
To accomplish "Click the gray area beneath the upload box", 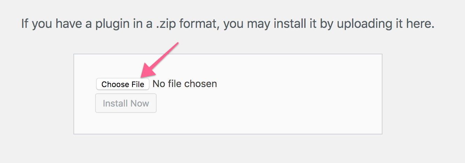I will pos(227,148).
